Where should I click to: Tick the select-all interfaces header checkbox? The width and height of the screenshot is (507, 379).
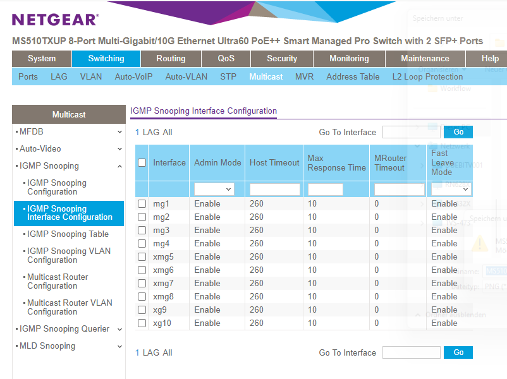pos(142,162)
